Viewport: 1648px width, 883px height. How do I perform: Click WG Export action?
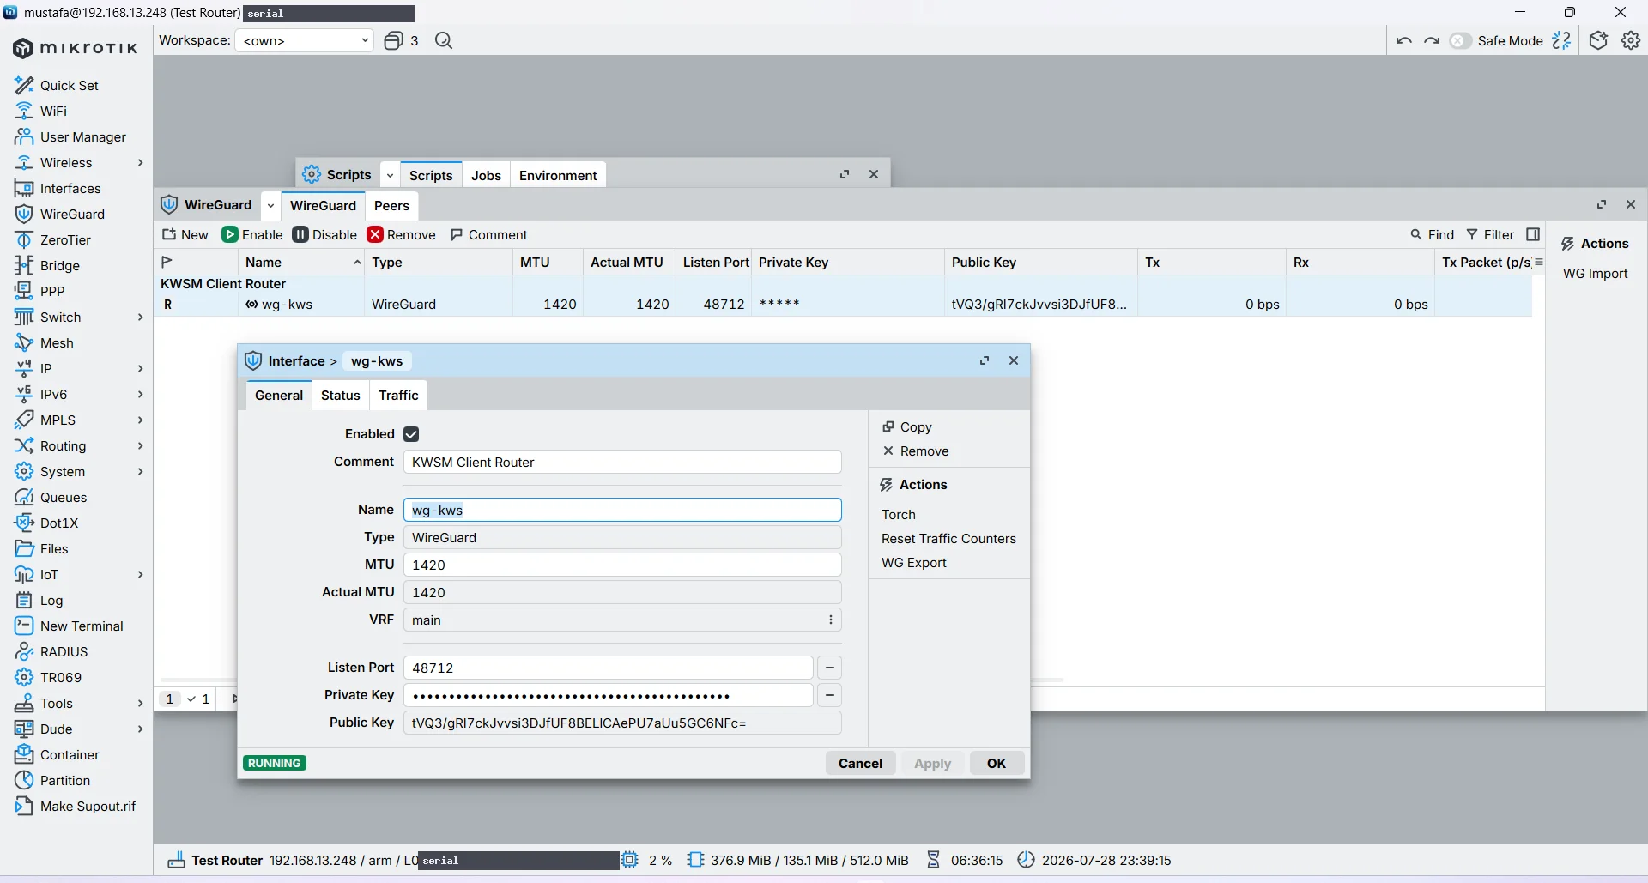click(913, 562)
